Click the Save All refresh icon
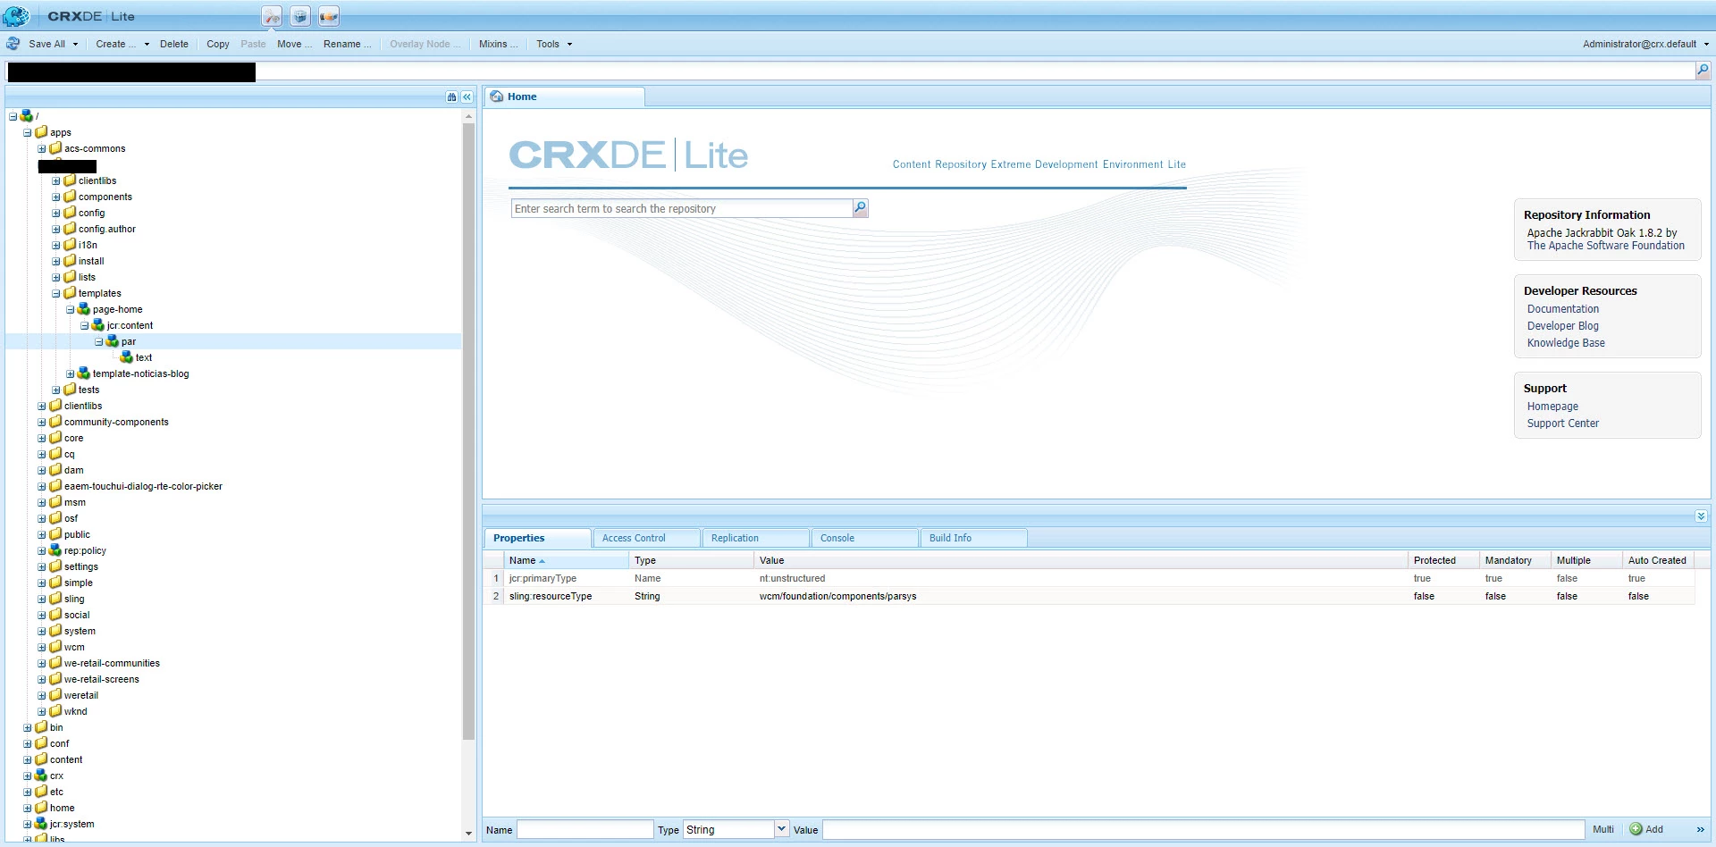This screenshot has height=847, width=1716. click(x=13, y=44)
